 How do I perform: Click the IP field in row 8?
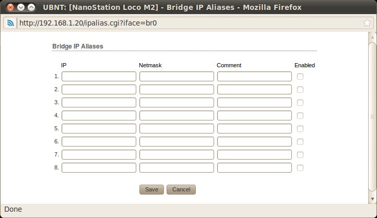point(99,168)
